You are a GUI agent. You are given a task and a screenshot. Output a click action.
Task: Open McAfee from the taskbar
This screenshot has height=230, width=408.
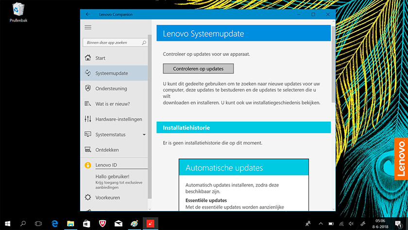tap(102, 224)
